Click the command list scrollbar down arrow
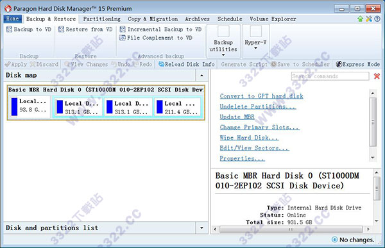Viewport: 385px width, 248px height. point(373,158)
